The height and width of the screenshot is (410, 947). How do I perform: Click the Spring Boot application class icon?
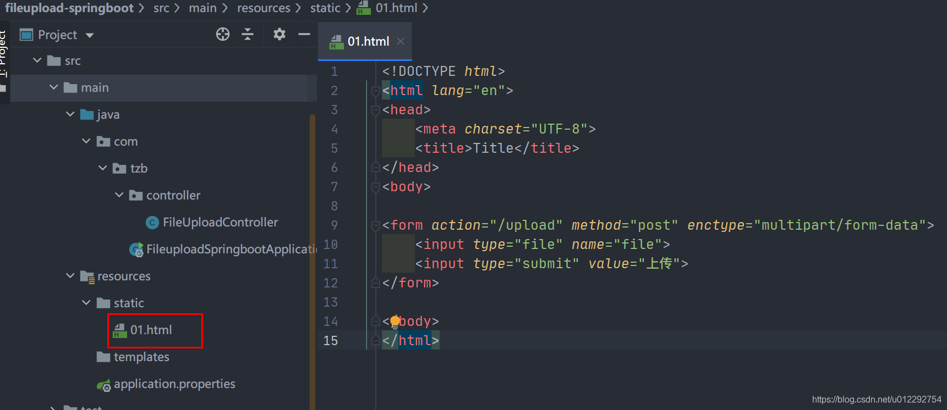(136, 250)
